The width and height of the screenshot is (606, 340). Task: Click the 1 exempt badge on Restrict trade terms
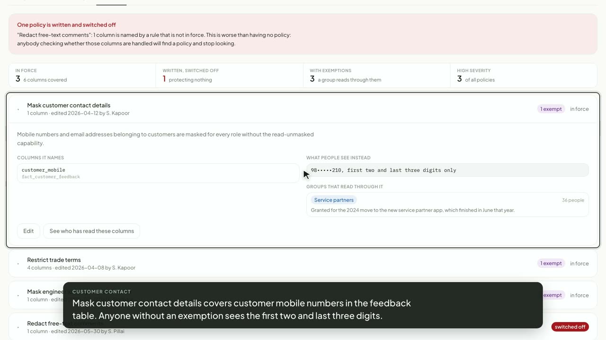tap(551, 263)
